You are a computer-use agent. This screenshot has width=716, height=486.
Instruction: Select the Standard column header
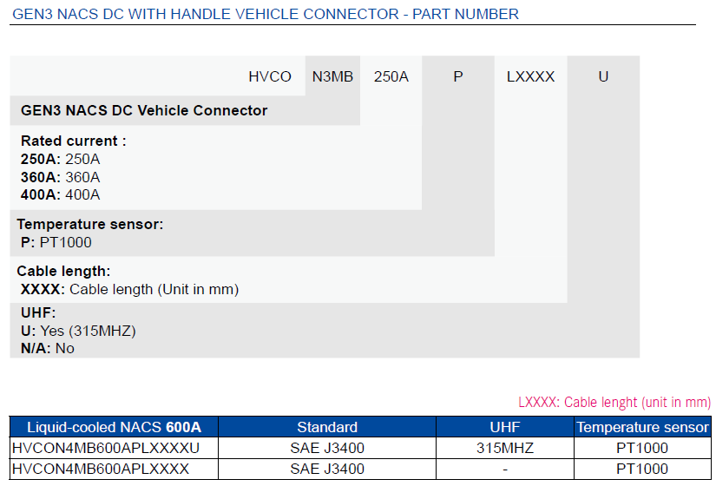pos(327,427)
